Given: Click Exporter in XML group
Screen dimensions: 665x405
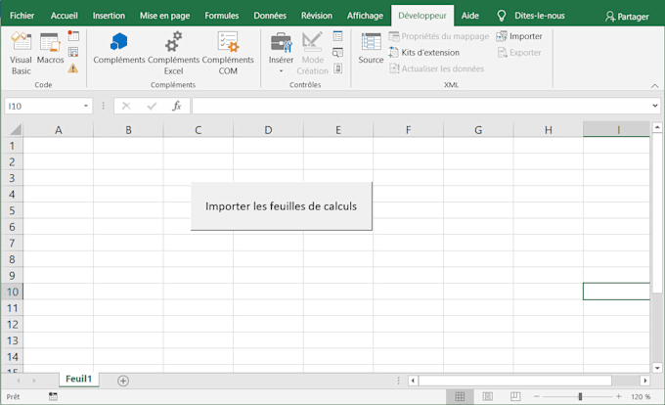Looking at the screenshot, I should (519, 53).
